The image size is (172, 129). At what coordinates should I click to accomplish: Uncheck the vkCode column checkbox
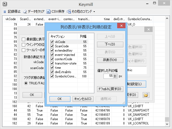point(52,42)
